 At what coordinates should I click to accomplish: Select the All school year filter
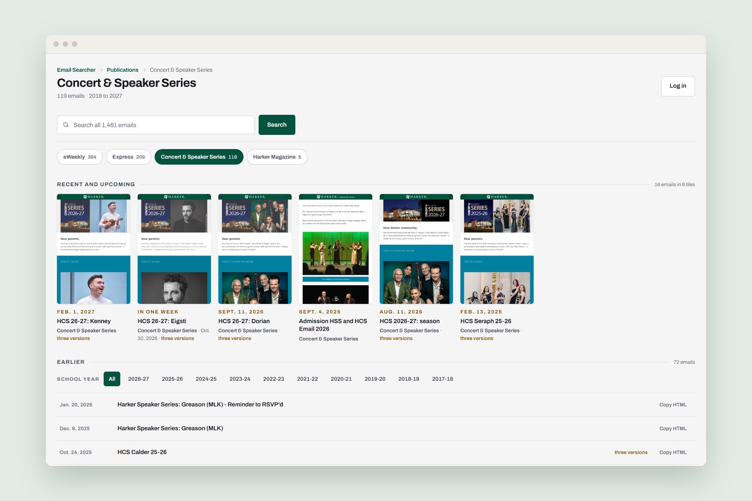[x=112, y=379]
